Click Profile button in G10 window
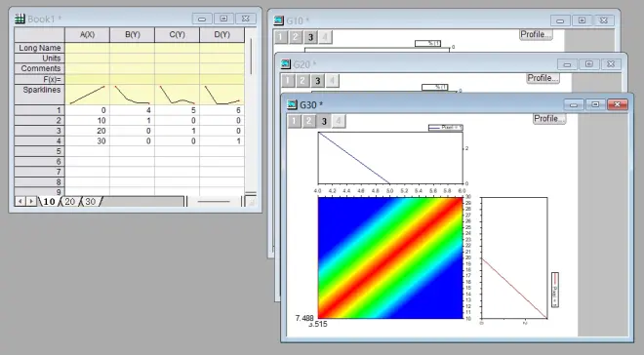This screenshot has width=644, height=355. click(536, 34)
